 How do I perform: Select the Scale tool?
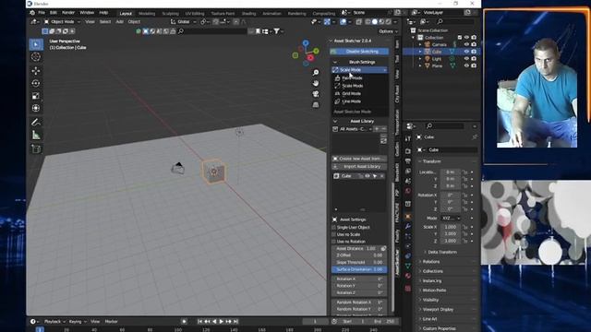[36, 96]
